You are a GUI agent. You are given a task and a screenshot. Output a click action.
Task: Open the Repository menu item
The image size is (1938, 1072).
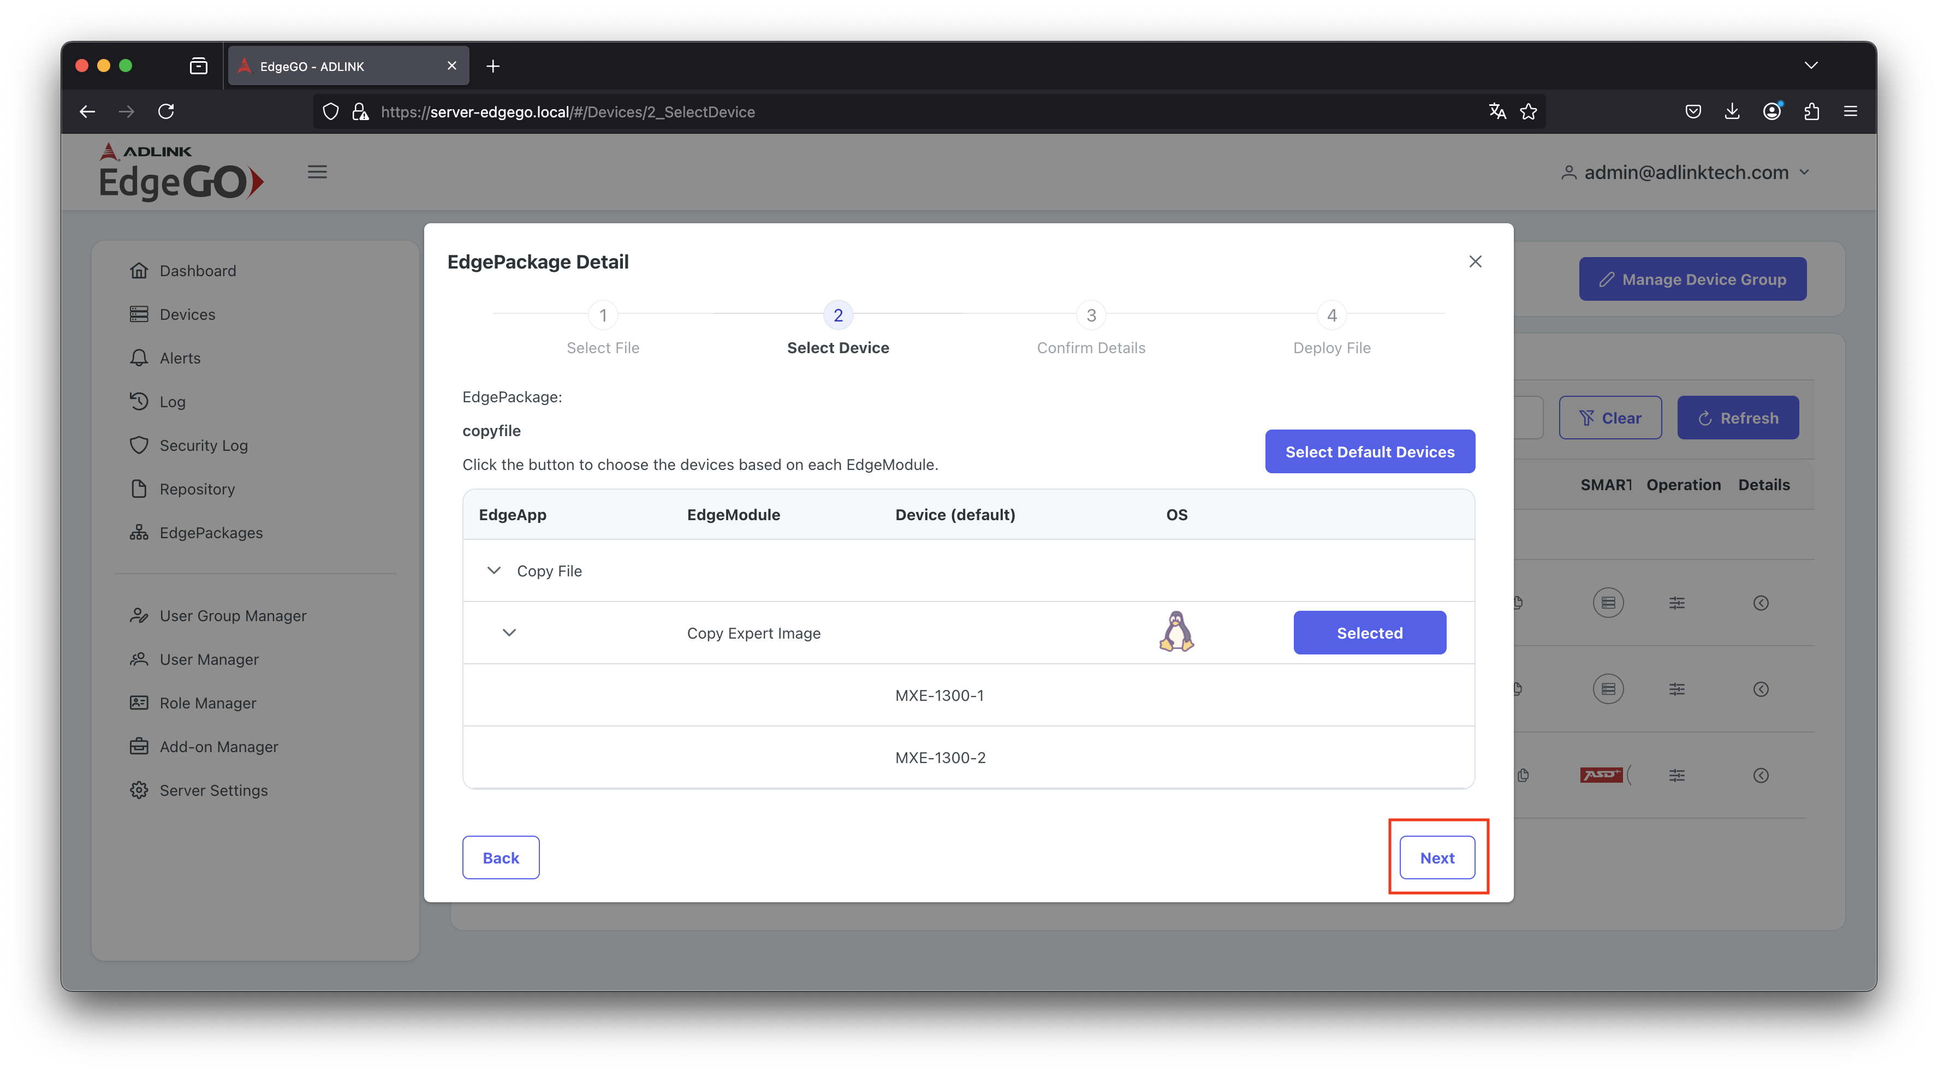[197, 489]
